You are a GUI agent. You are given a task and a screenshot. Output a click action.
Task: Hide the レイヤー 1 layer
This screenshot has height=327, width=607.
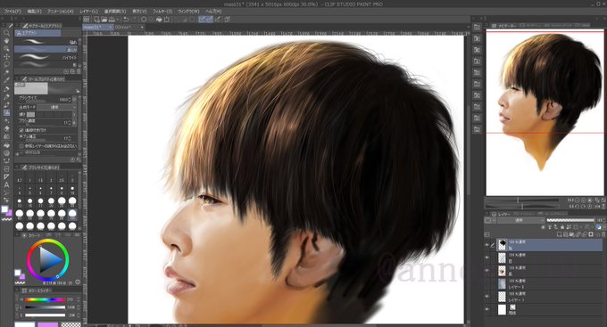tap(487, 297)
